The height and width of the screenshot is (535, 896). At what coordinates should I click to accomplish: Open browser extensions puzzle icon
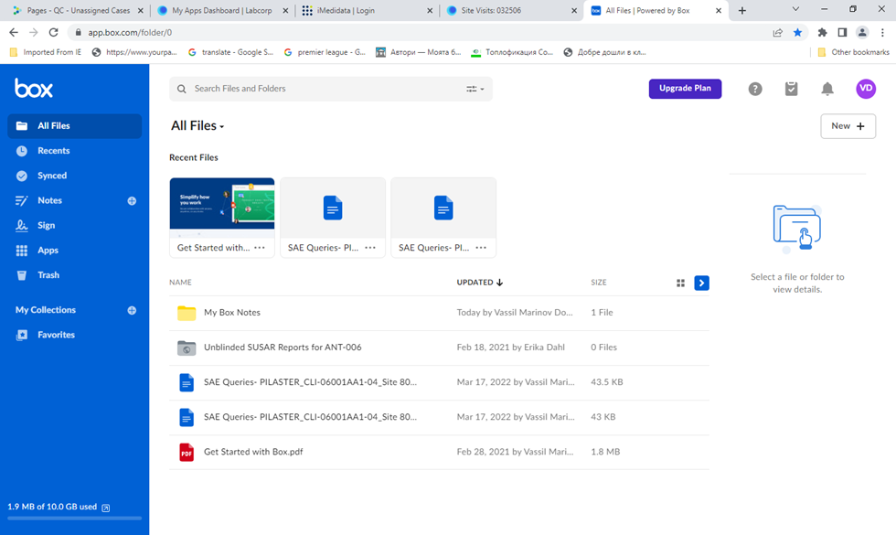coord(822,33)
